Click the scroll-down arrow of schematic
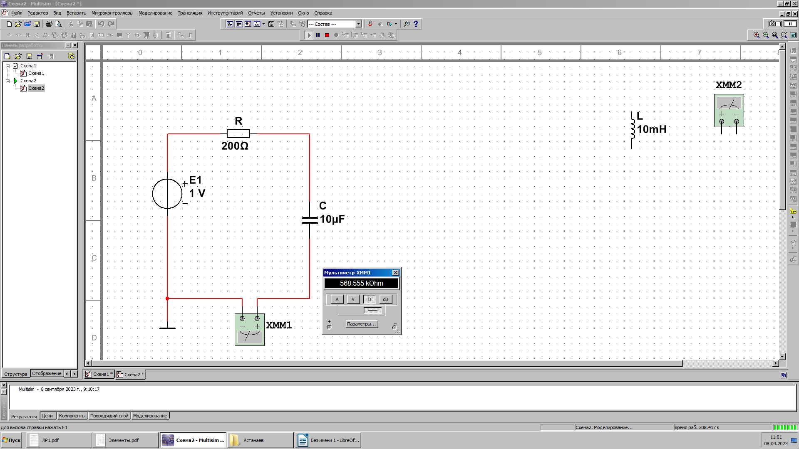Image resolution: width=799 pixels, height=449 pixels. click(x=782, y=357)
